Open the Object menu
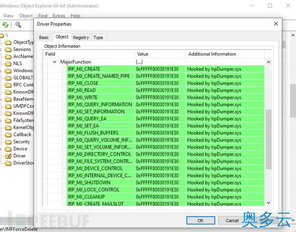The image size is (296, 232). [26, 16]
